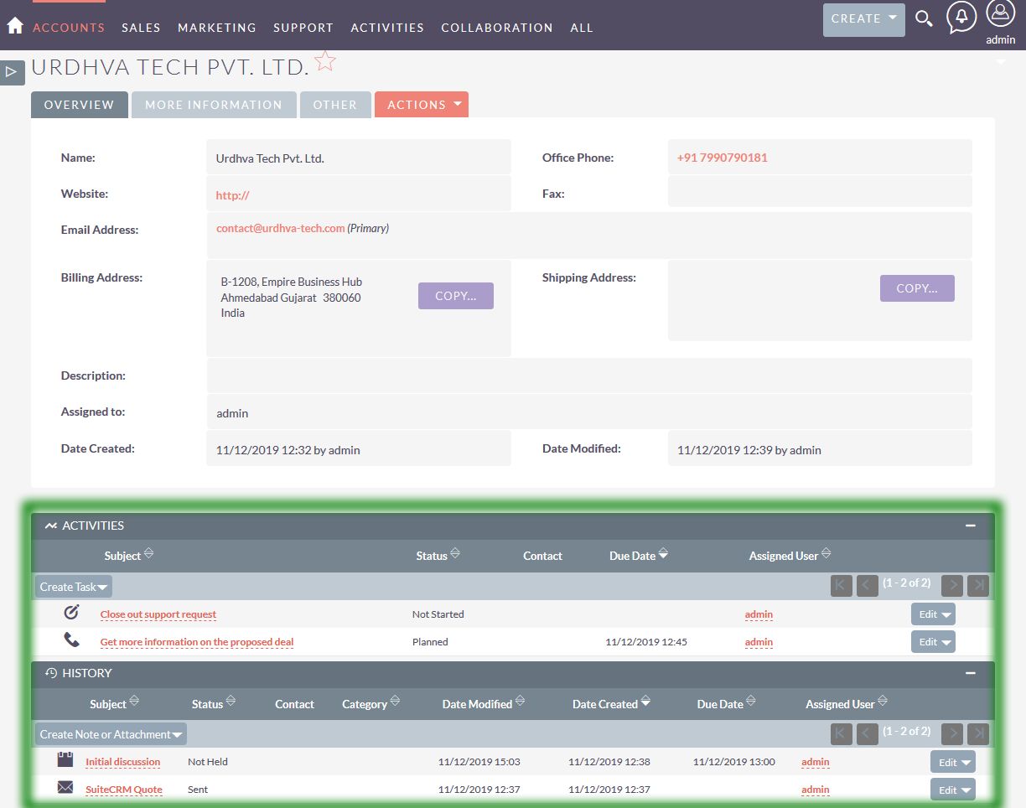This screenshot has width=1026, height=808.
Task: Open the Create dropdown menu
Action: point(864,18)
